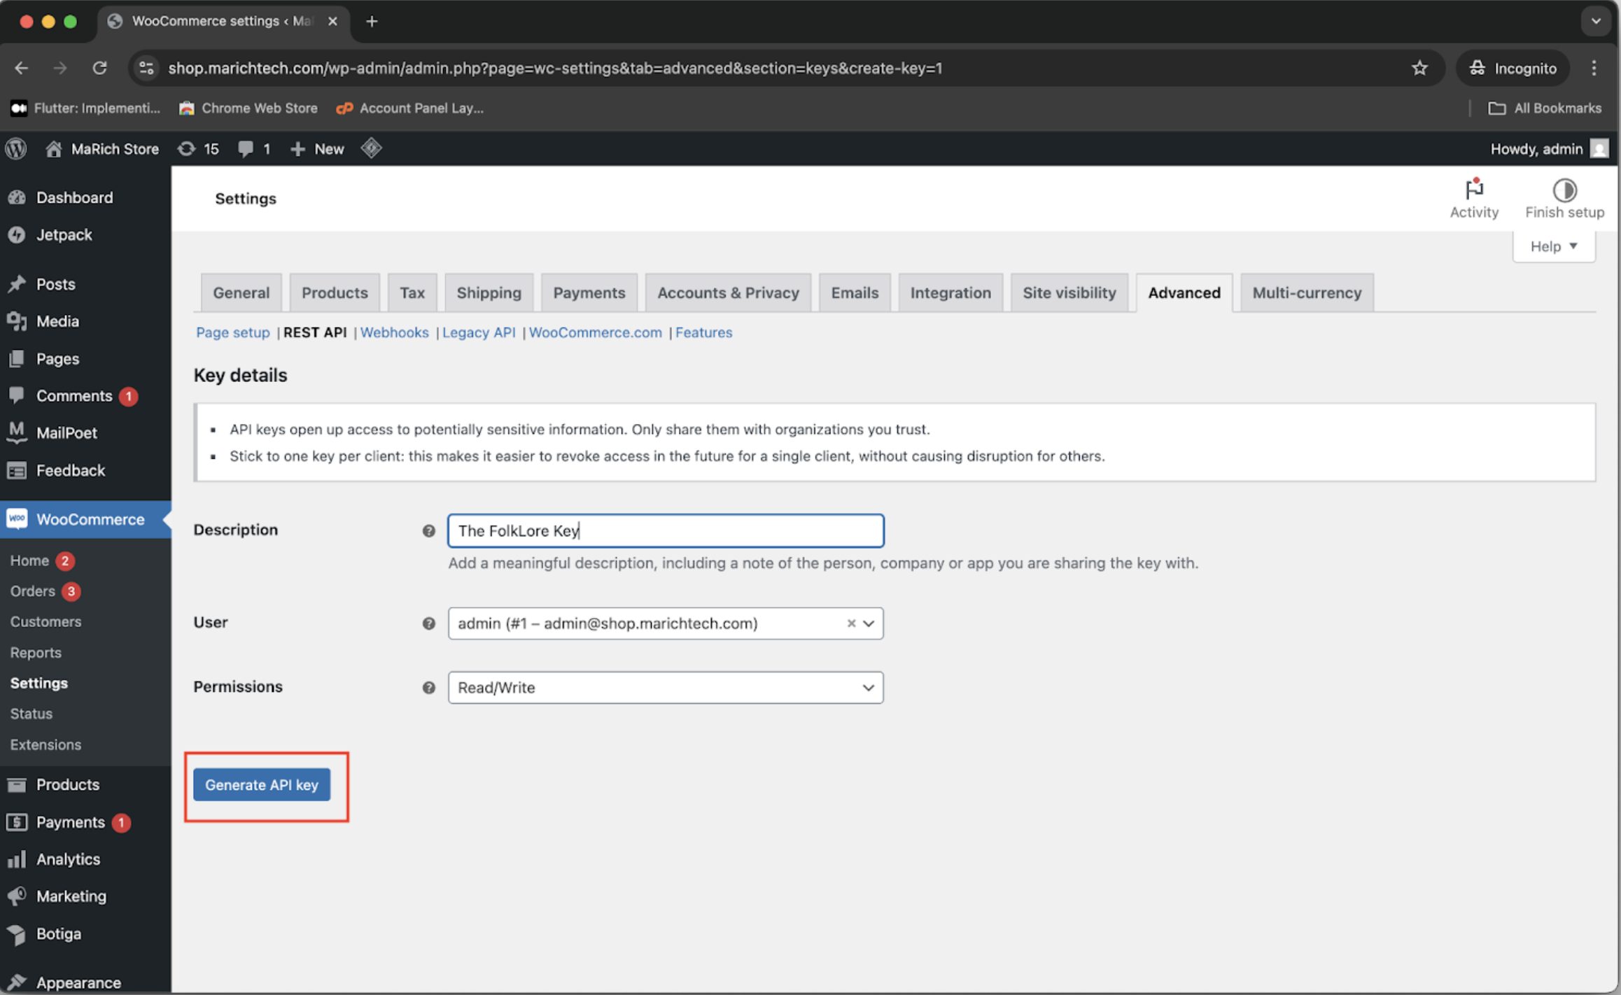The height and width of the screenshot is (995, 1621).
Task: Click the Permissions help question mark icon
Action: tap(429, 688)
